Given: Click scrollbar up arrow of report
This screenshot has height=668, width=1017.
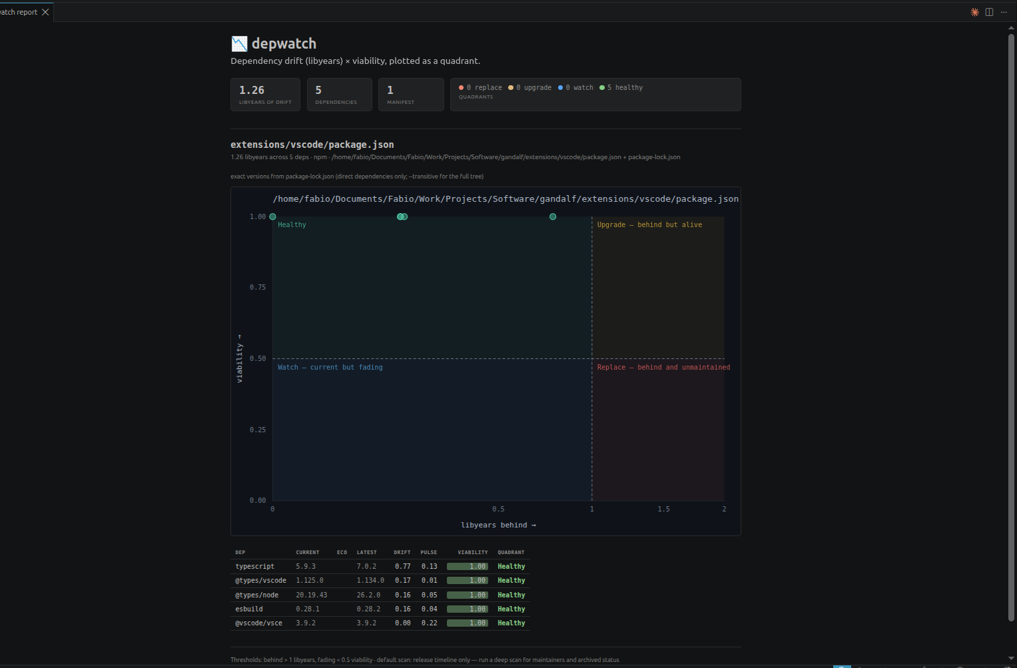Looking at the screenshot, I should [x=1011, y=28].
